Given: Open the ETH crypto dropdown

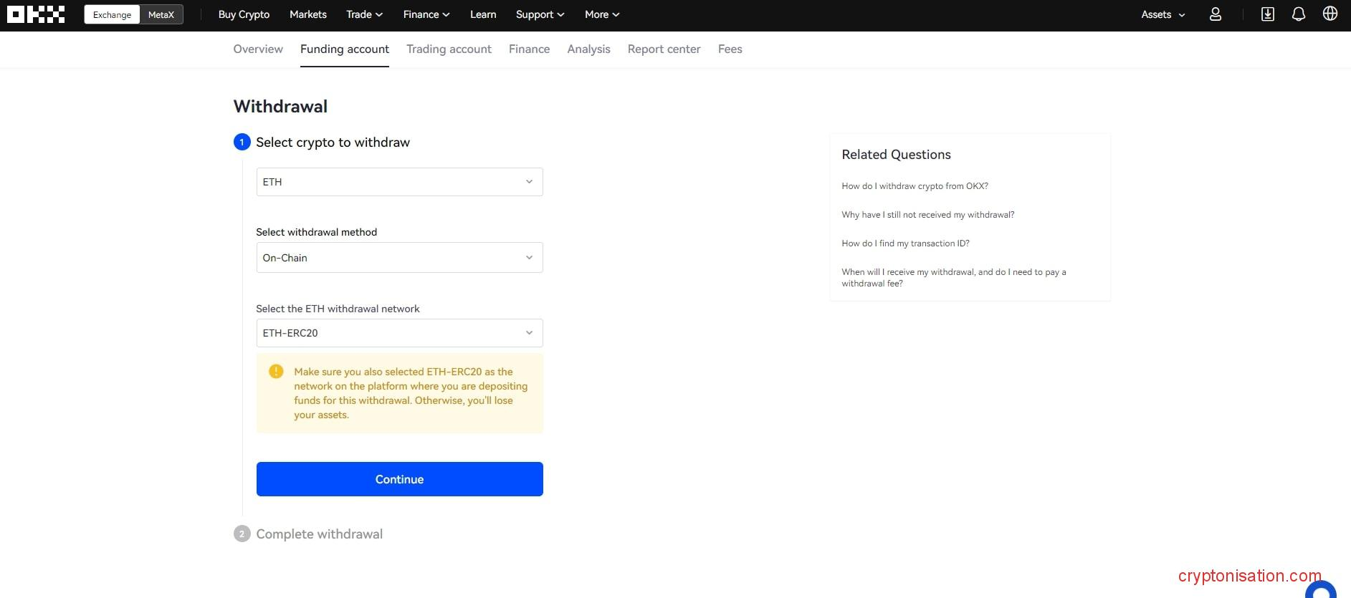Looking at the screenshot, I should click(399, 182).
